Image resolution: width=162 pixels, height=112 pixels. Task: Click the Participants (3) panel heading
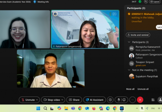pyautogui.click(x=136, y=8)
